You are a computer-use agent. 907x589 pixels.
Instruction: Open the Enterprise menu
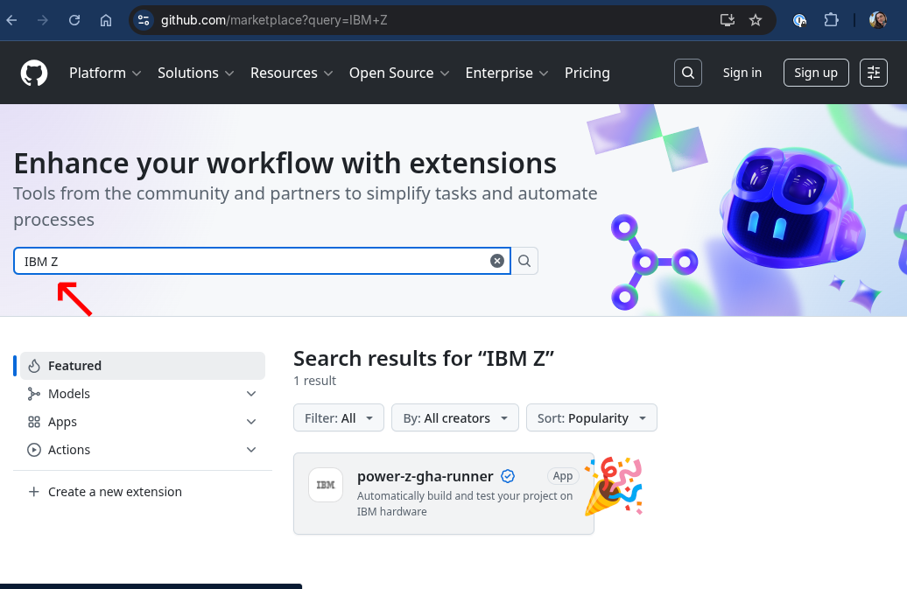tap(507, 73)
